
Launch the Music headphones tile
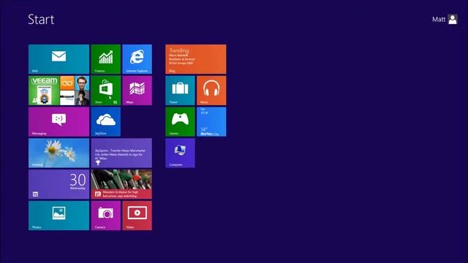(x=211, y=91)
